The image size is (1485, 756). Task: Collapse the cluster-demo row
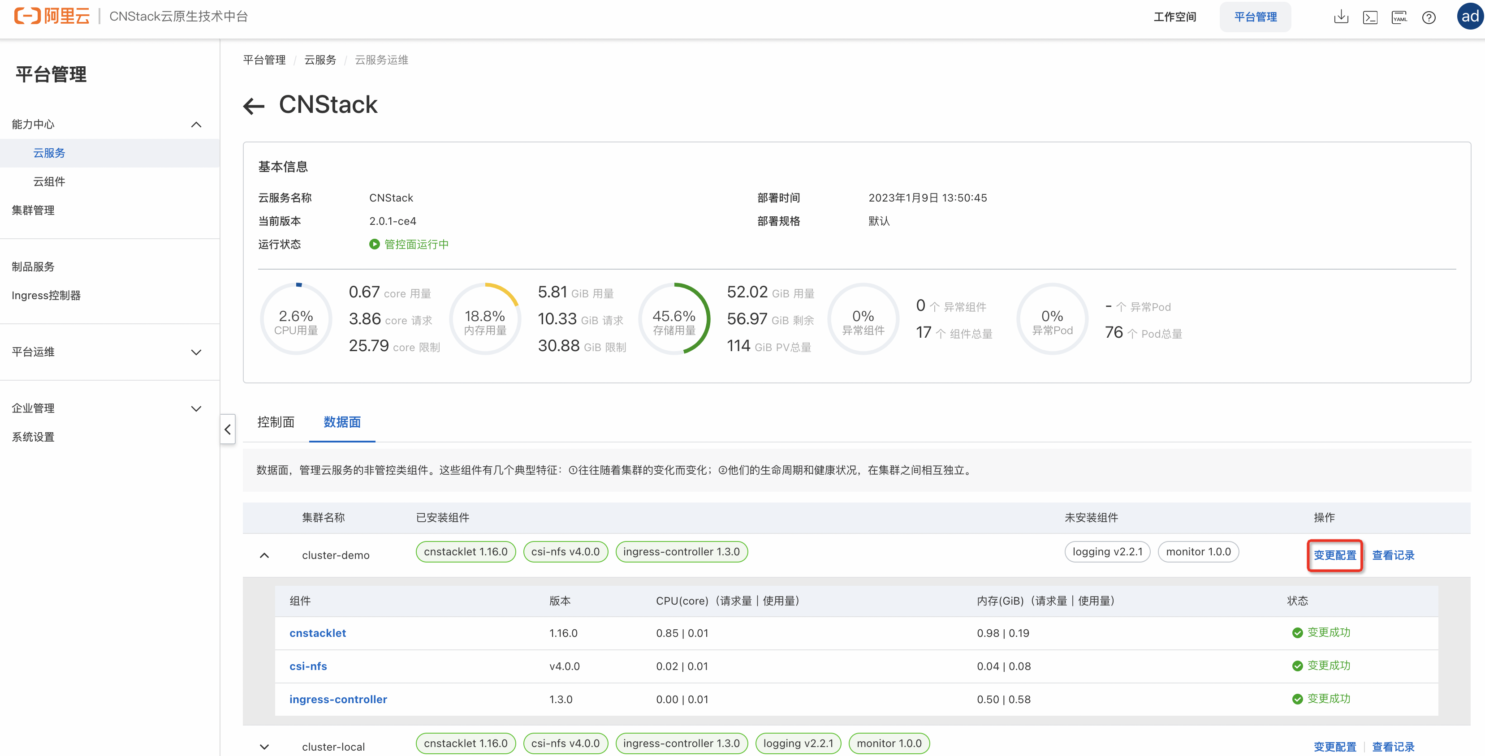tap(264, 555)
